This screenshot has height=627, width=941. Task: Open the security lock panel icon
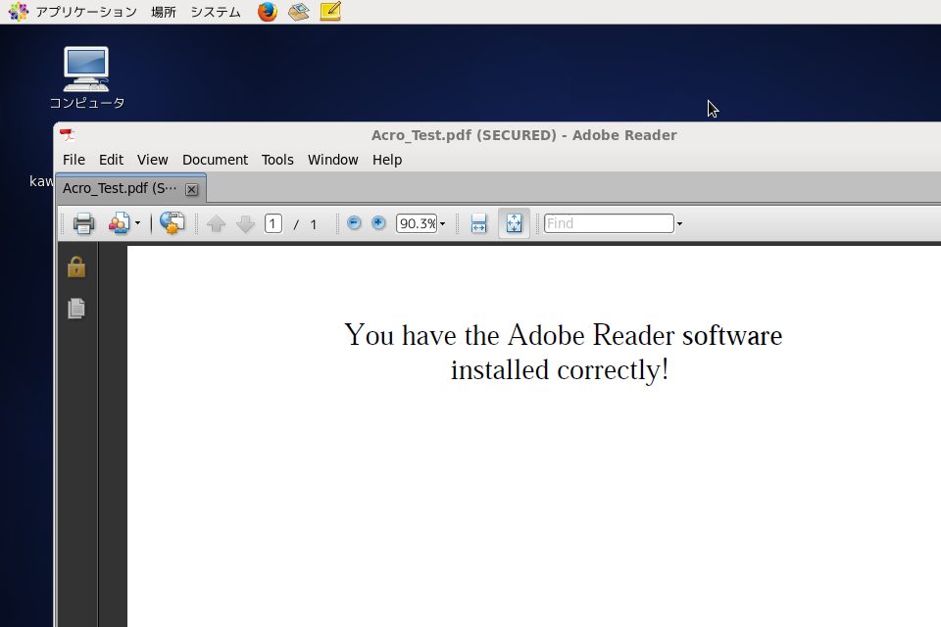click(x=76, y=267)
